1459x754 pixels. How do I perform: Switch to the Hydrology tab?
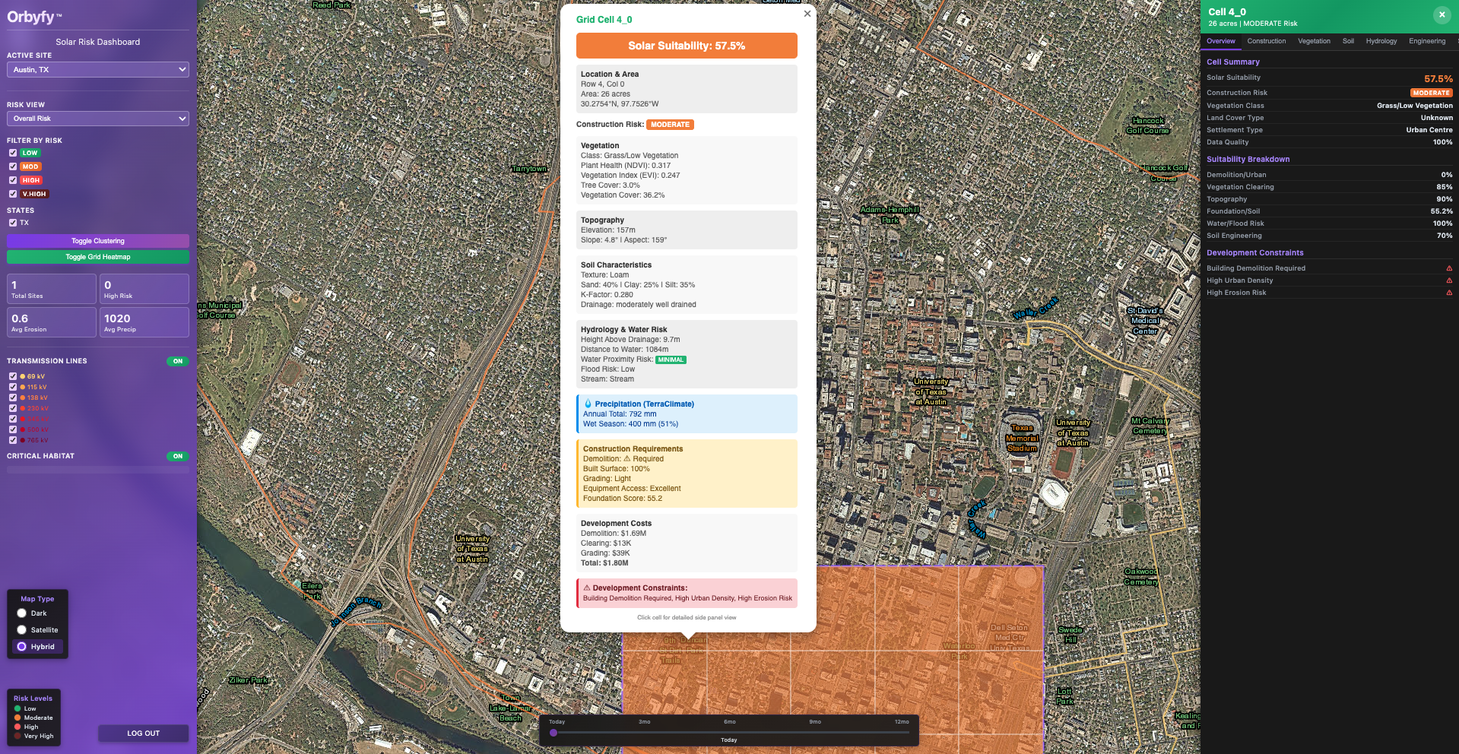point(1381,41)
